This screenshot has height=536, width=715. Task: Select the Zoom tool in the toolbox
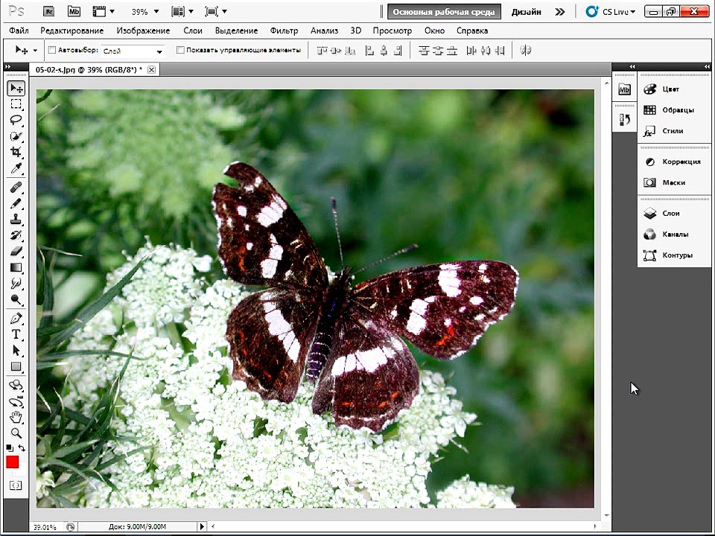(16, 433)
